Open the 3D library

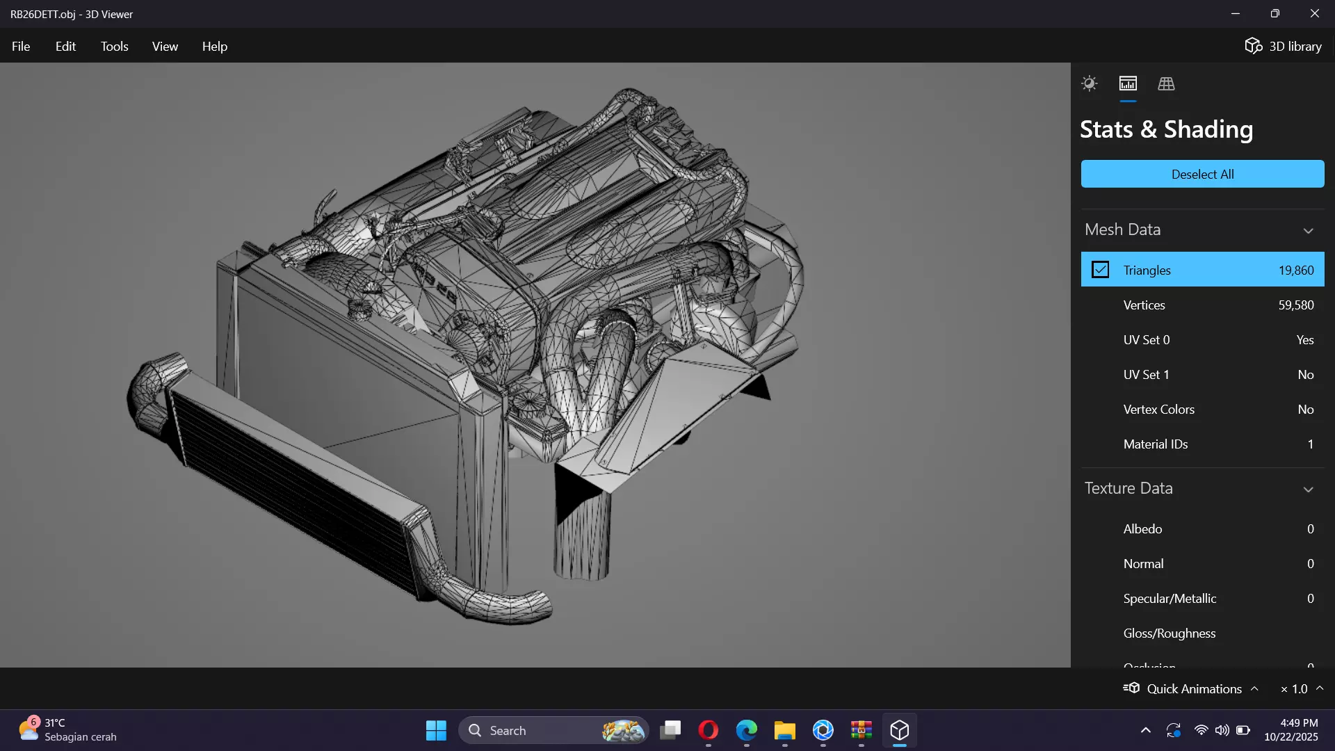tap(1283, 46)
